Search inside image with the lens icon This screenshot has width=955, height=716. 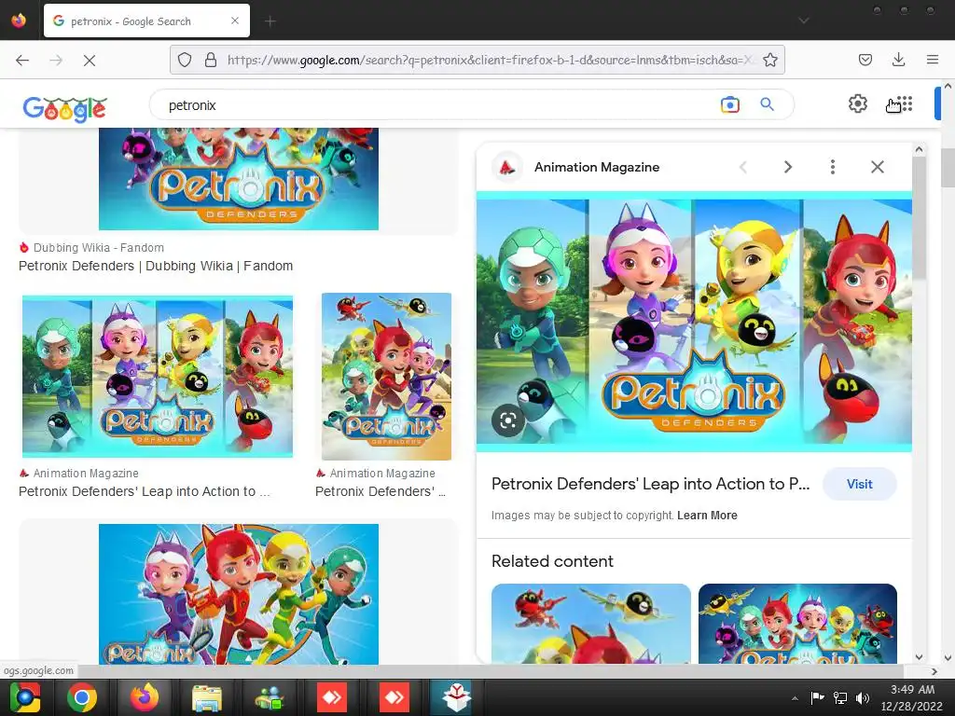(x=508, y=420)
